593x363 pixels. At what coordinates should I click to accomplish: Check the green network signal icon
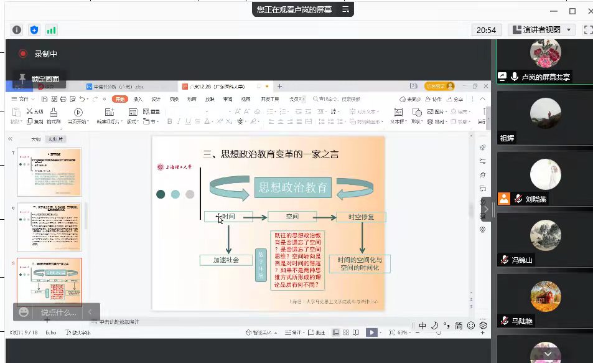(x=51, y=30)
